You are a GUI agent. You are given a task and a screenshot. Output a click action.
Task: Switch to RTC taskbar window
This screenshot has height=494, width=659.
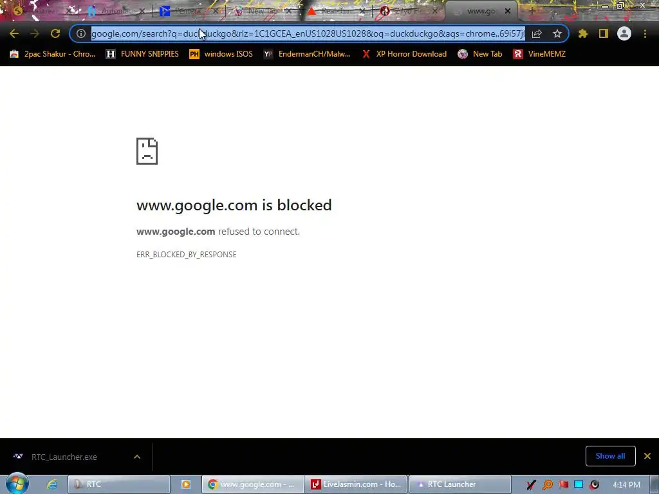click(119, 484)
